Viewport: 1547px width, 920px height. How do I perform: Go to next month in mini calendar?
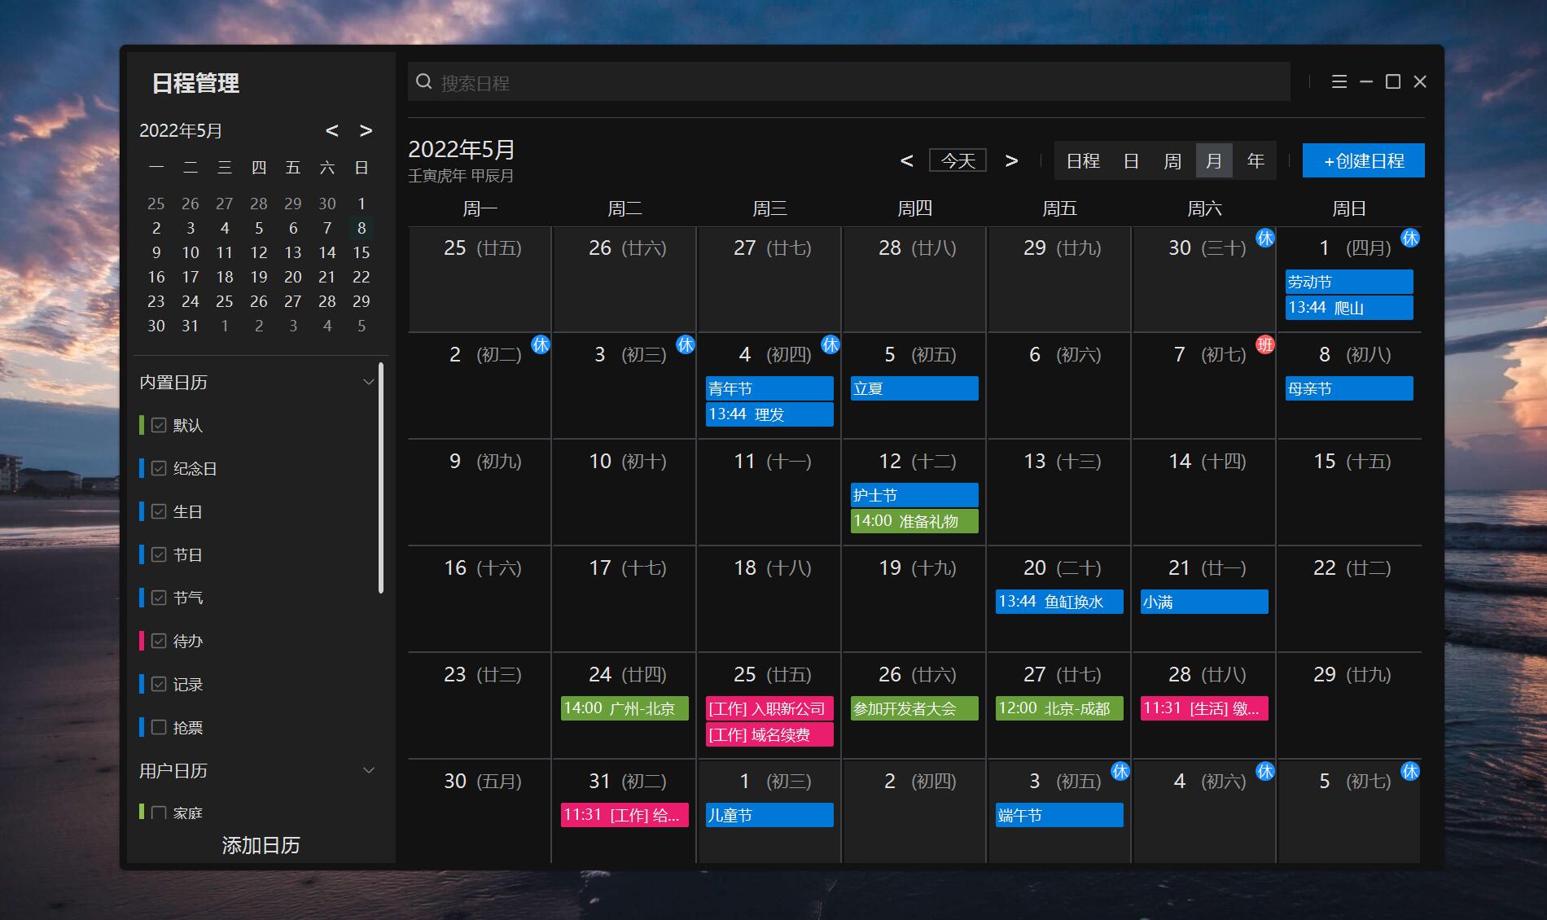[366, 131]
